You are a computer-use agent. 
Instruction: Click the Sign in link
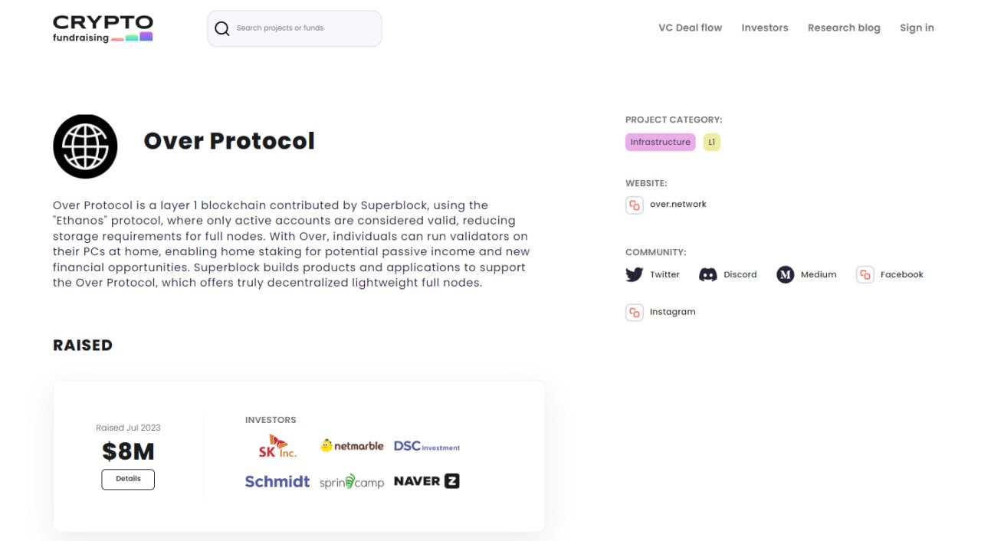pos(917,28)
